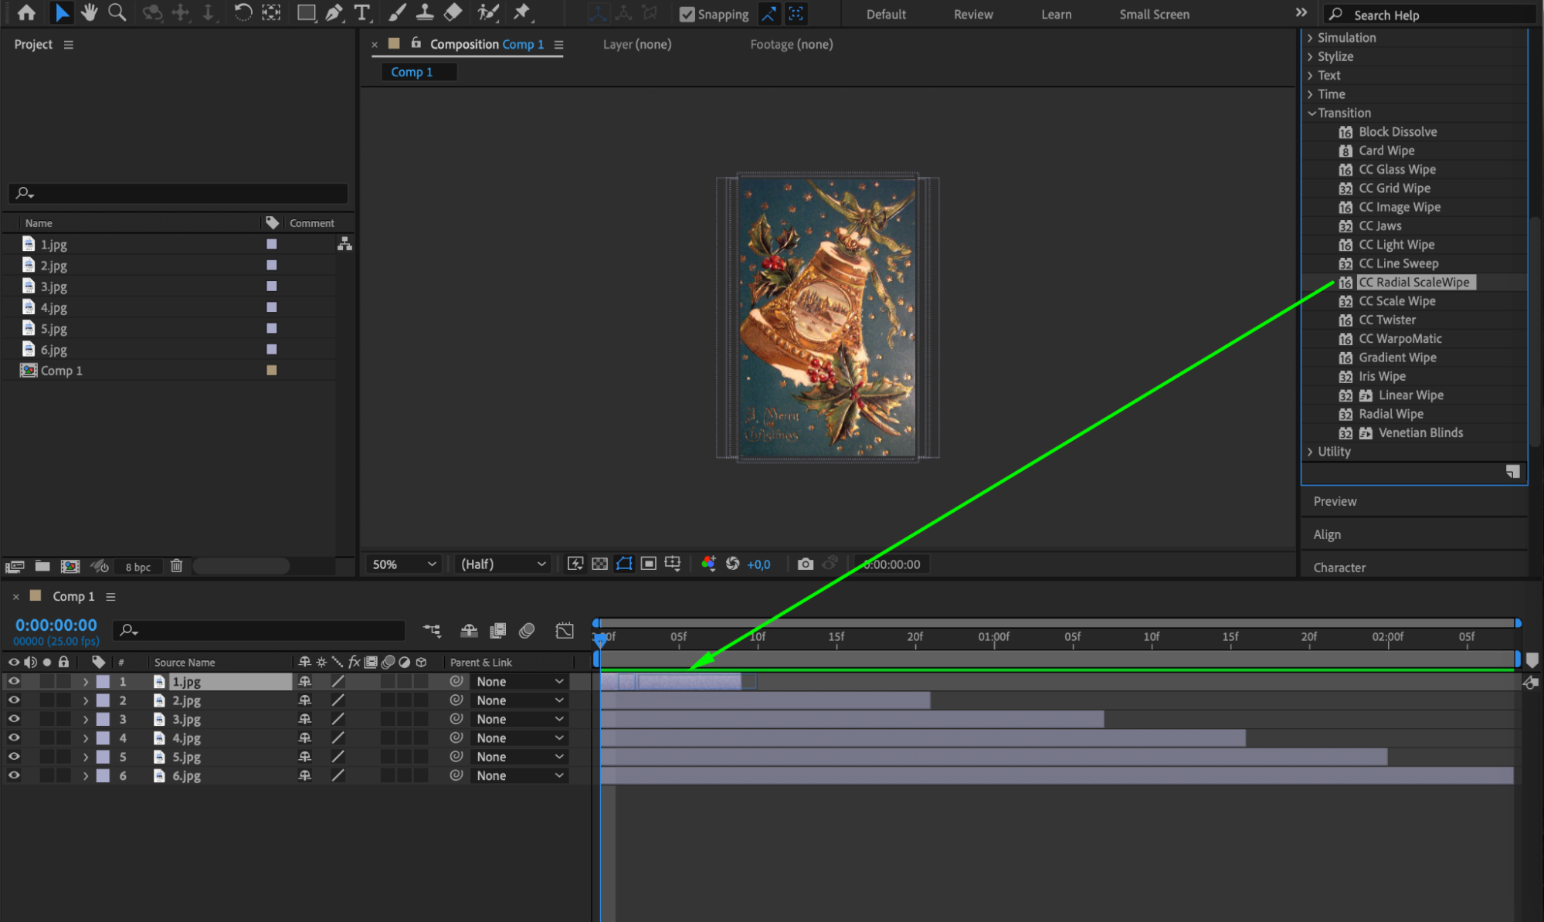Screen dimensions: 1544x922
Task: Open the parent dropdown for 2.jpg layer
Action: pyautogui.click(x=519, y=700)
